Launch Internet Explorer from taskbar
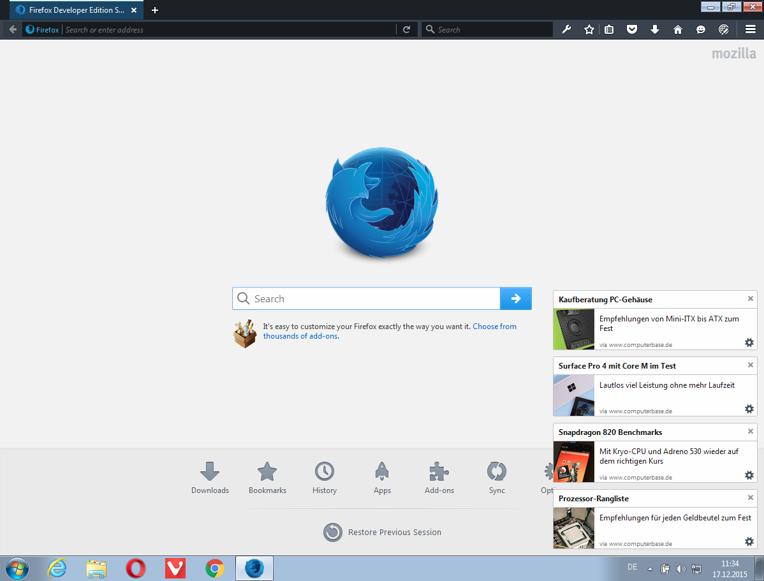This screenshot has height=581, width=764. point(57,568)
